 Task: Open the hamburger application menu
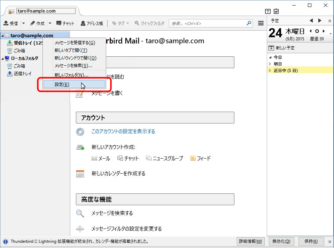point(261,23)
